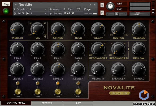Screen dimensions: 156x106
Task: Click the triangle marker under PAN 3
Action: (x=58, y=61)
